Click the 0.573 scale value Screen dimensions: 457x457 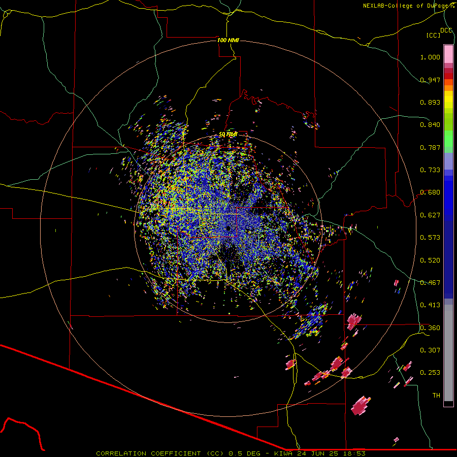pos(430,238)
